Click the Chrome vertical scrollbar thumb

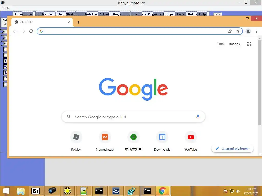[260, 82]
